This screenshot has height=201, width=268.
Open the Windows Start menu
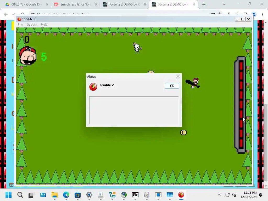tap(9, 195)
